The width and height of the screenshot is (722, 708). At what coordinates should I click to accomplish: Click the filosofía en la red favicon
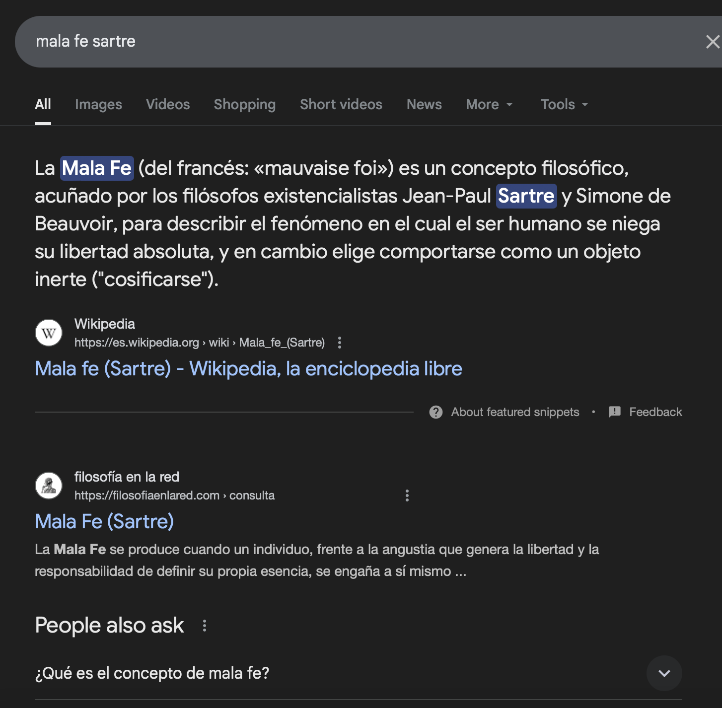point(49,486)
